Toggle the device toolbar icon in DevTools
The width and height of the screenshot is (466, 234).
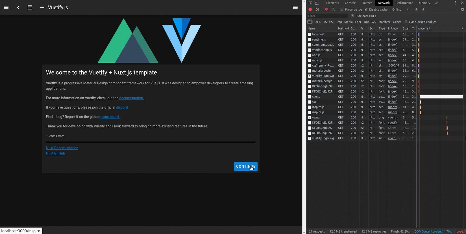point(317,3)
